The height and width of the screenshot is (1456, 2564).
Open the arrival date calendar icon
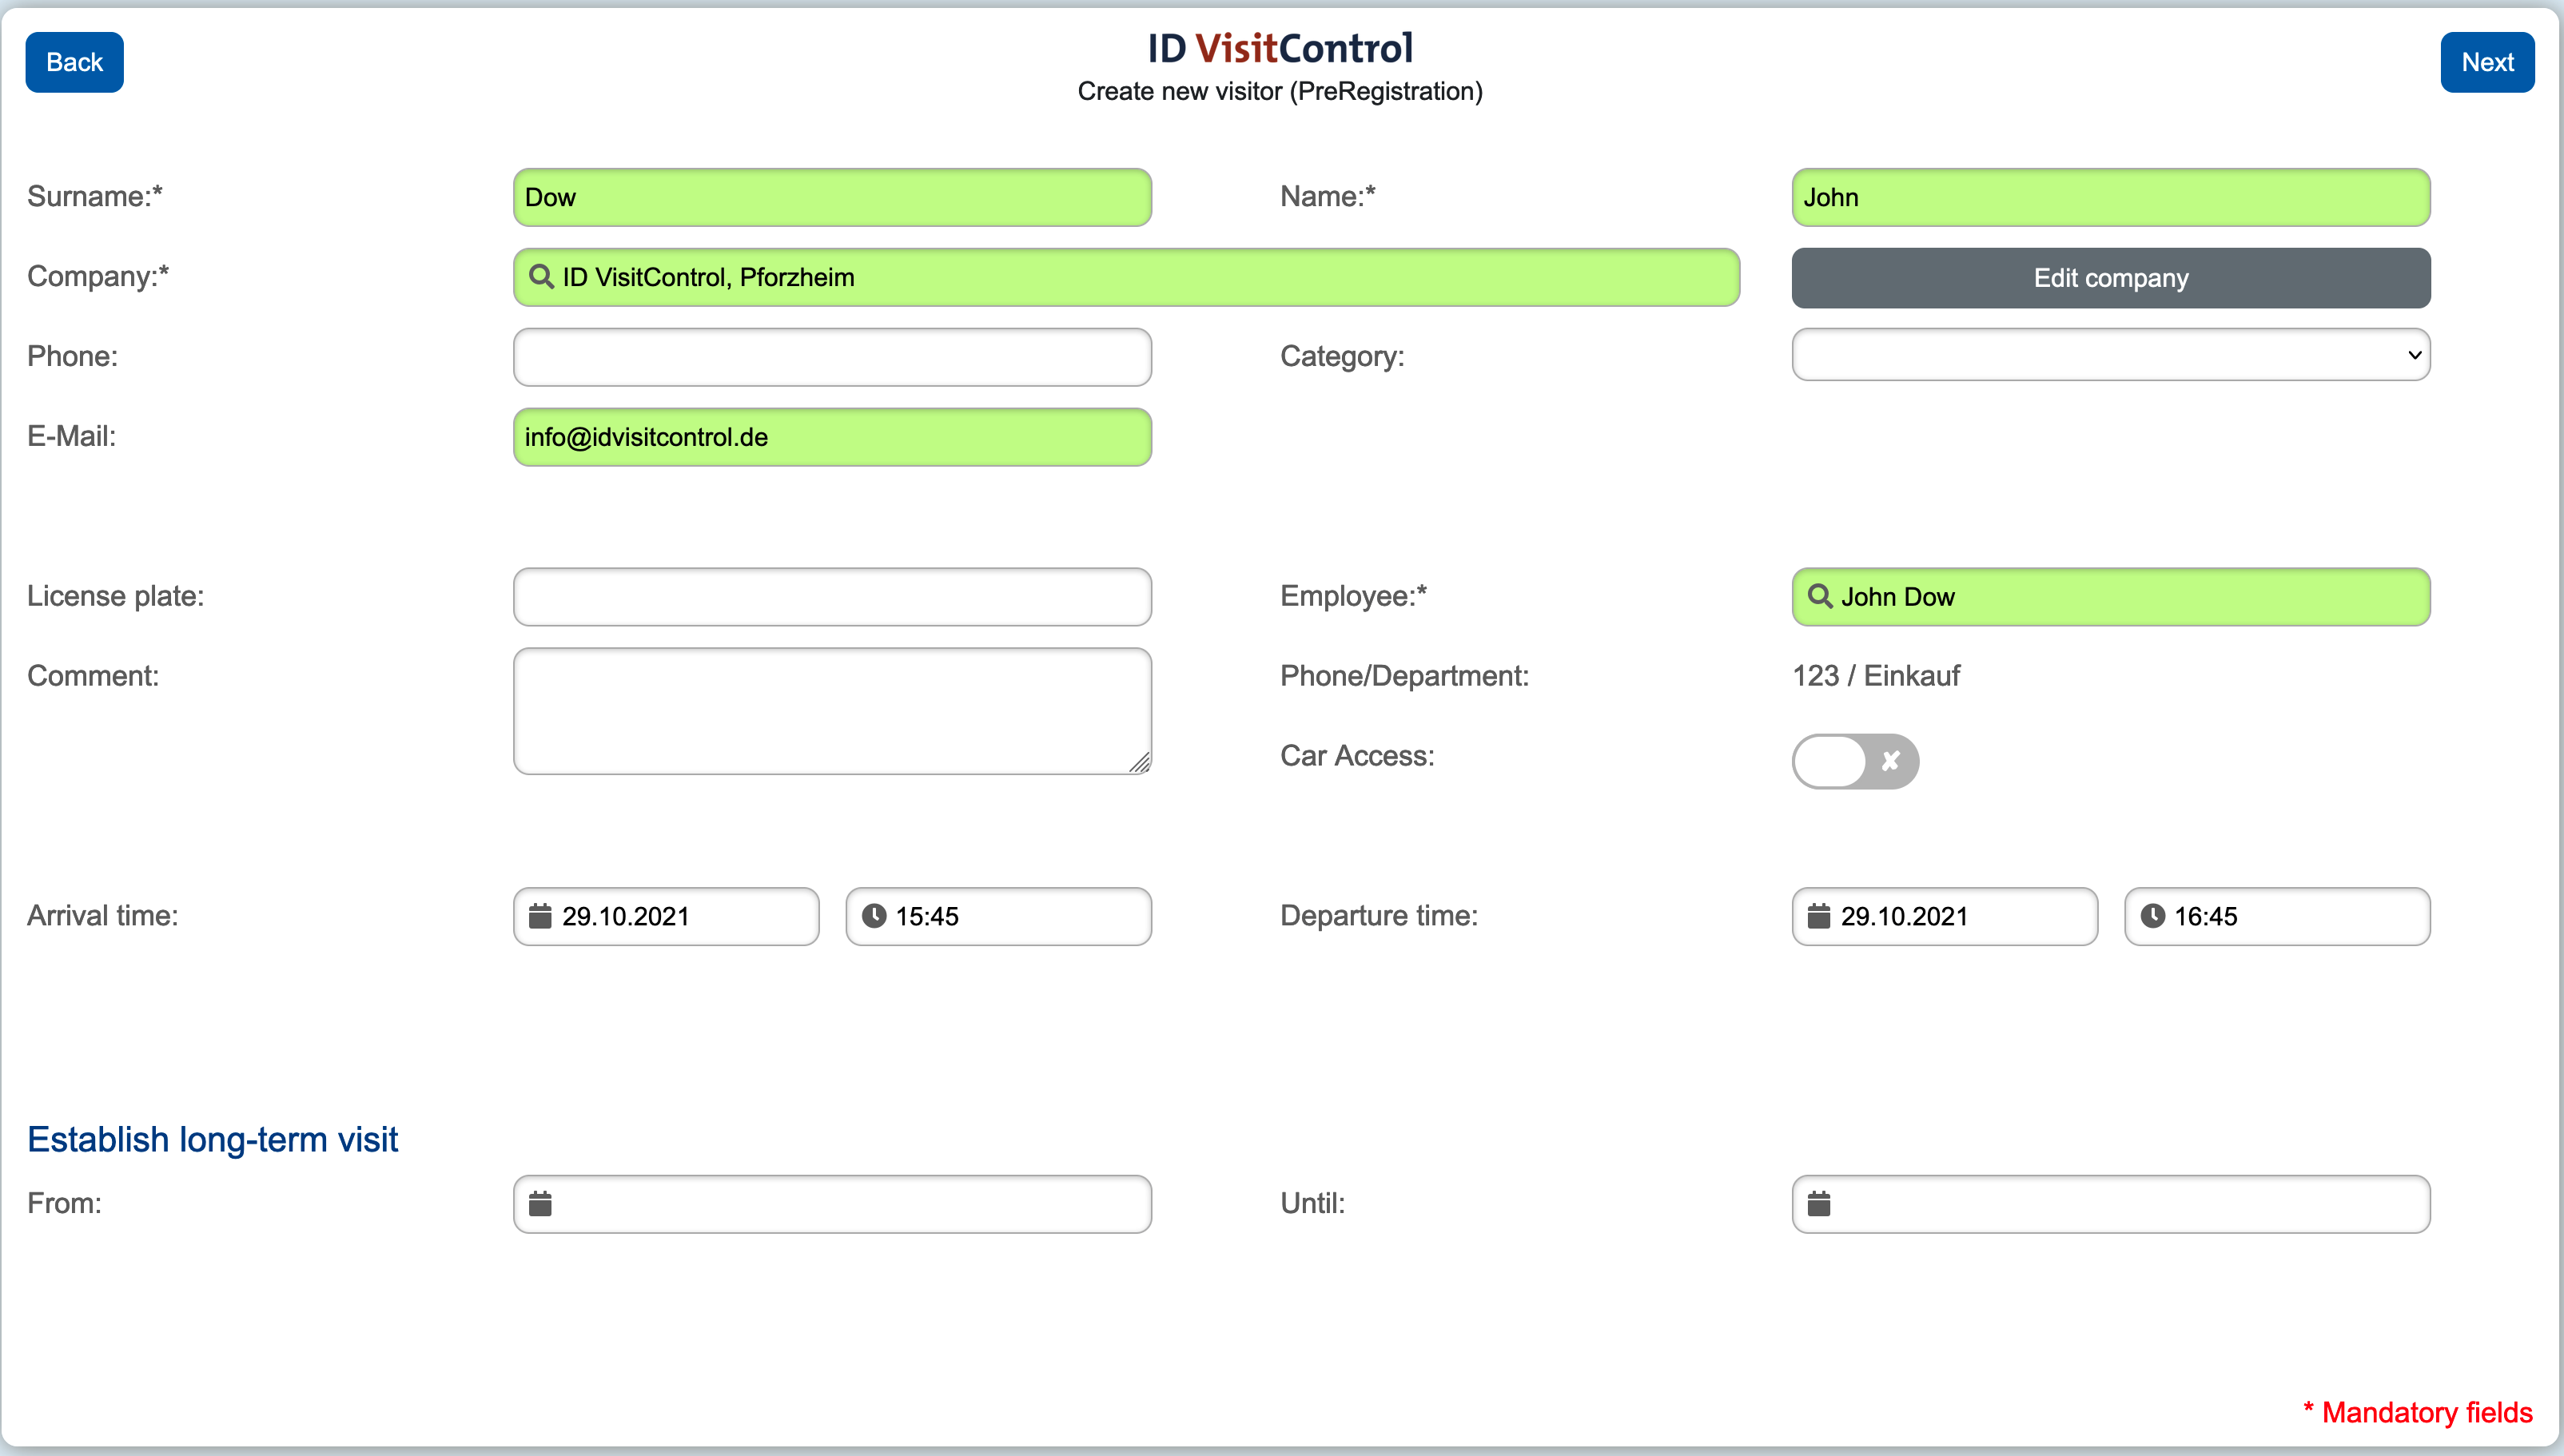540,915
